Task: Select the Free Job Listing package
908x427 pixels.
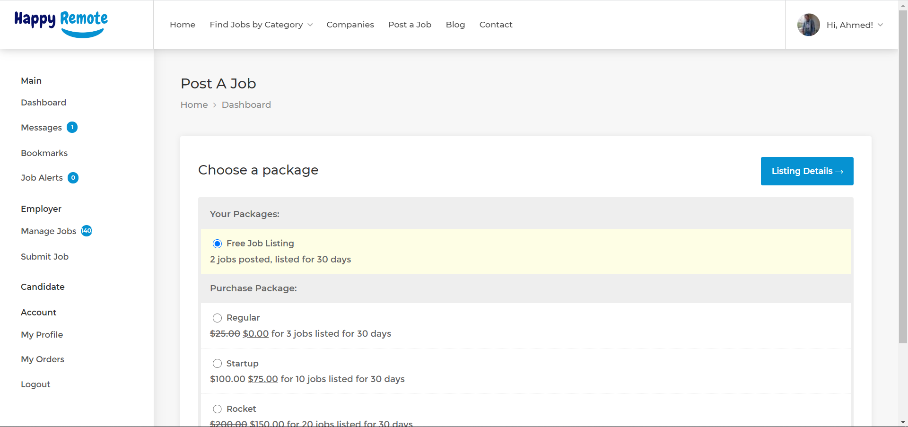Action: pos(217,244)
